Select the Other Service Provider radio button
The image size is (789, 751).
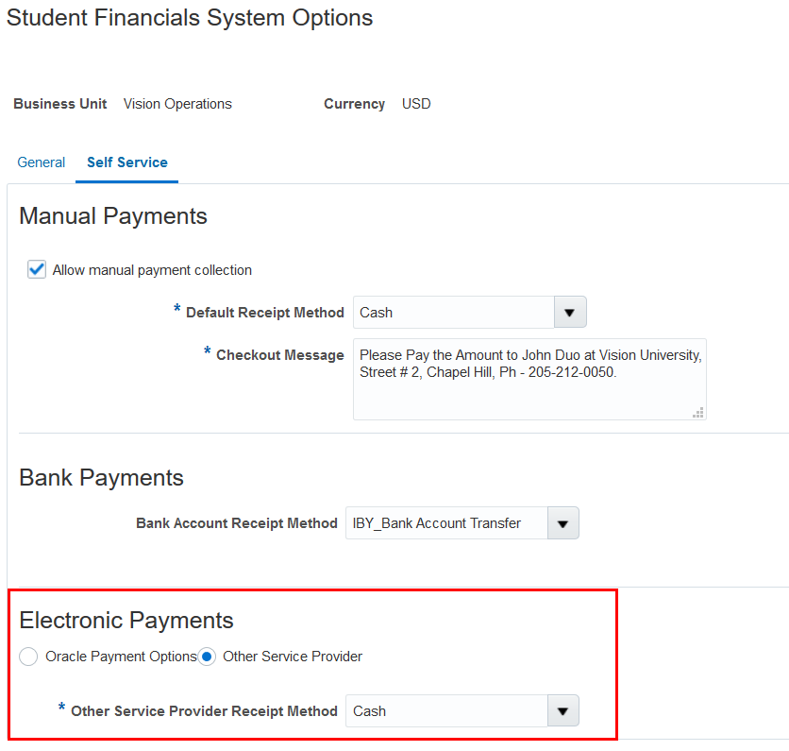tap(207, 657)
